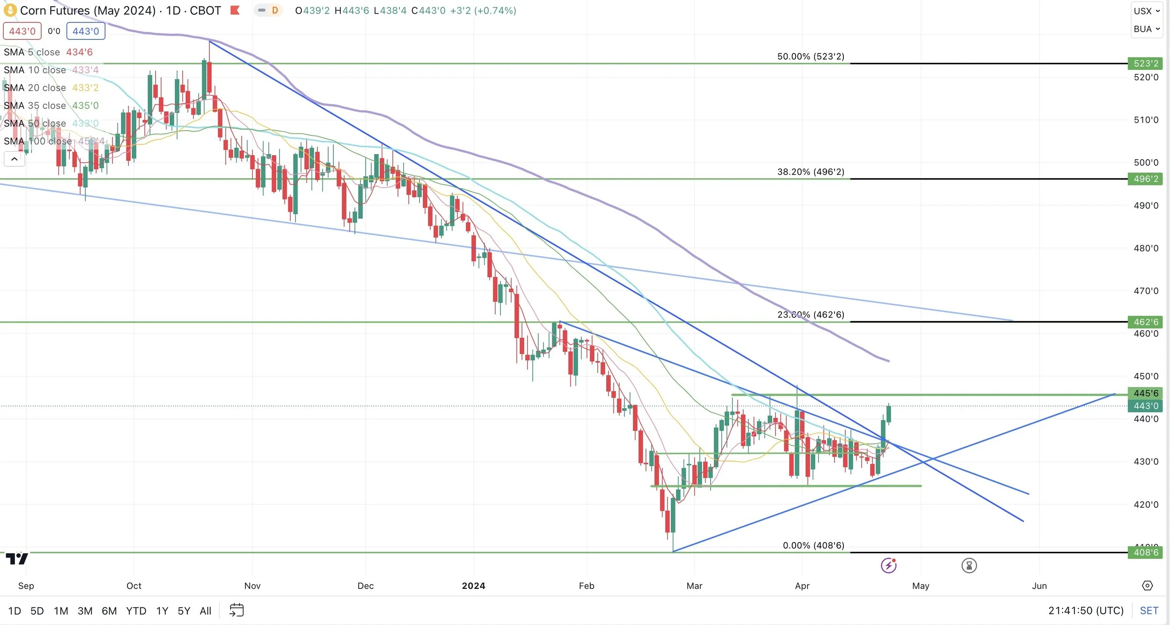Click the 445'6 green price label
Screen dimensions: 1172x625
click(1145, 393)
